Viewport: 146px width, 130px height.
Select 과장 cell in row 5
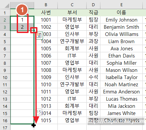93,41
